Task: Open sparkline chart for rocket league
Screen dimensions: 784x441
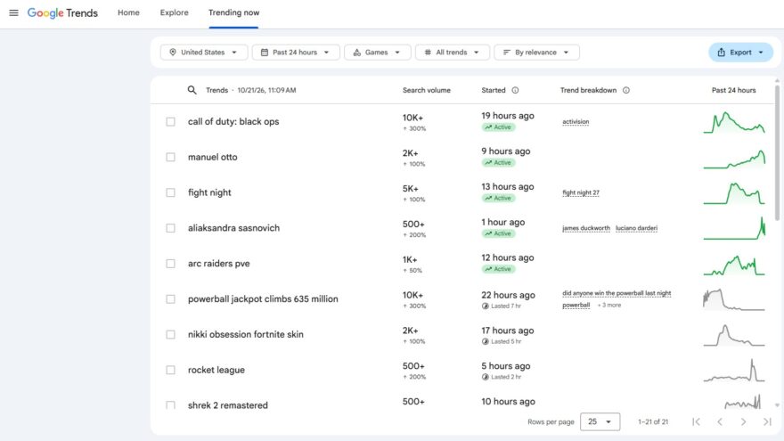Action: (734, 371)
